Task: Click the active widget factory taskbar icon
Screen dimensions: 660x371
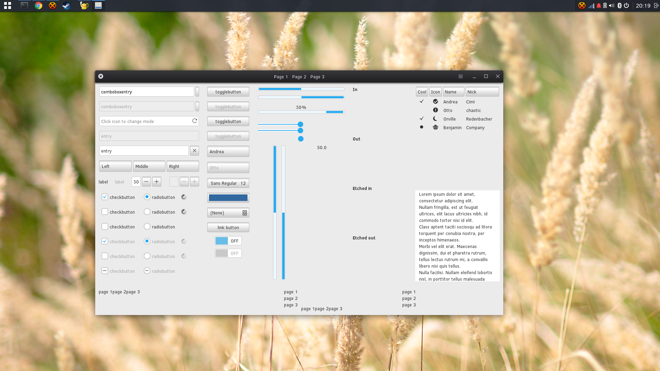Action: 98,5
